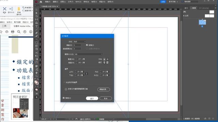
Task: Click the print icon in PDF viewer
Action: 13,32
